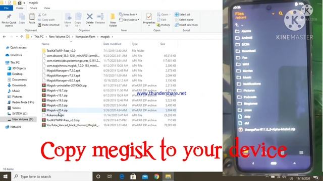Open Mail app from taskbar

(x=145, y=176)
